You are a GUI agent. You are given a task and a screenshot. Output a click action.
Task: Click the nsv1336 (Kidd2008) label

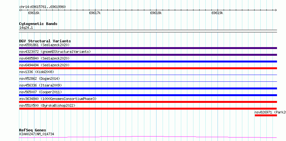pos(37,72)
